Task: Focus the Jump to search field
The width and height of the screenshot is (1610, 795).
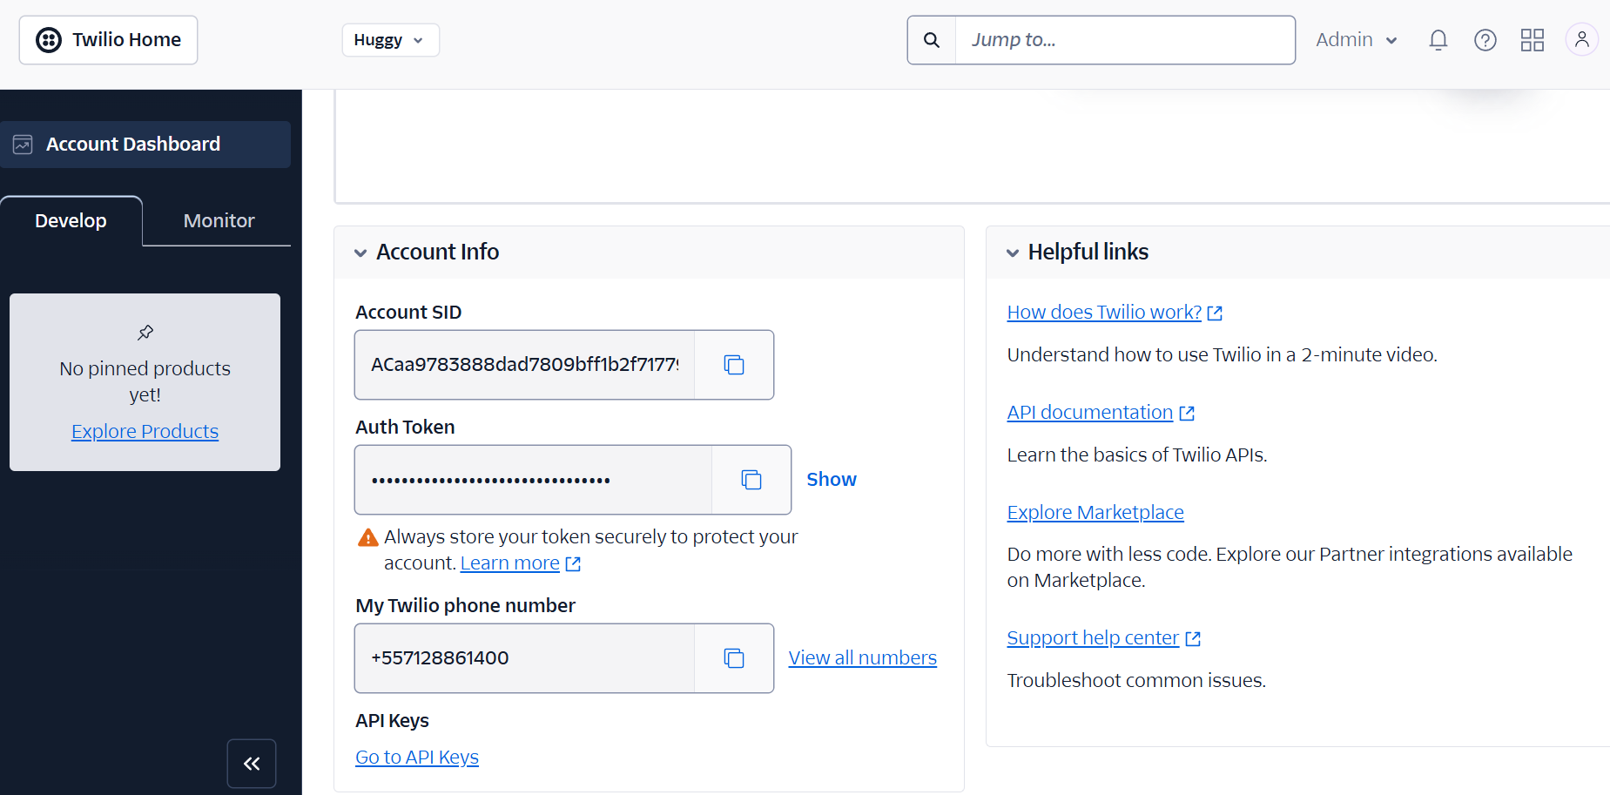Action: [1125, 40]
